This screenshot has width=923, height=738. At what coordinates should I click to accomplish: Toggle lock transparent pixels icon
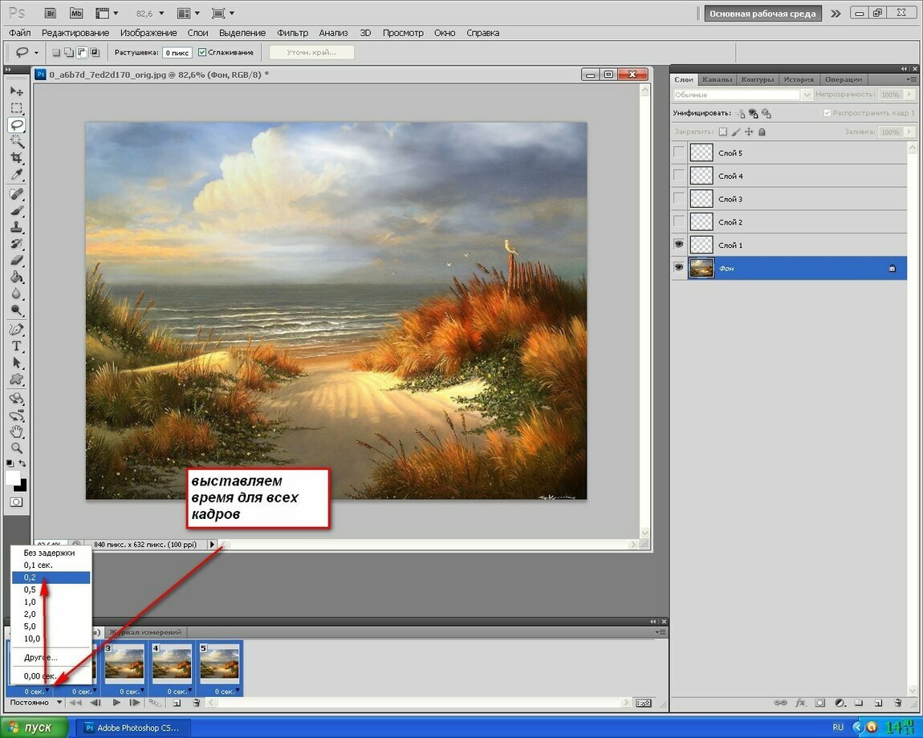723,132
